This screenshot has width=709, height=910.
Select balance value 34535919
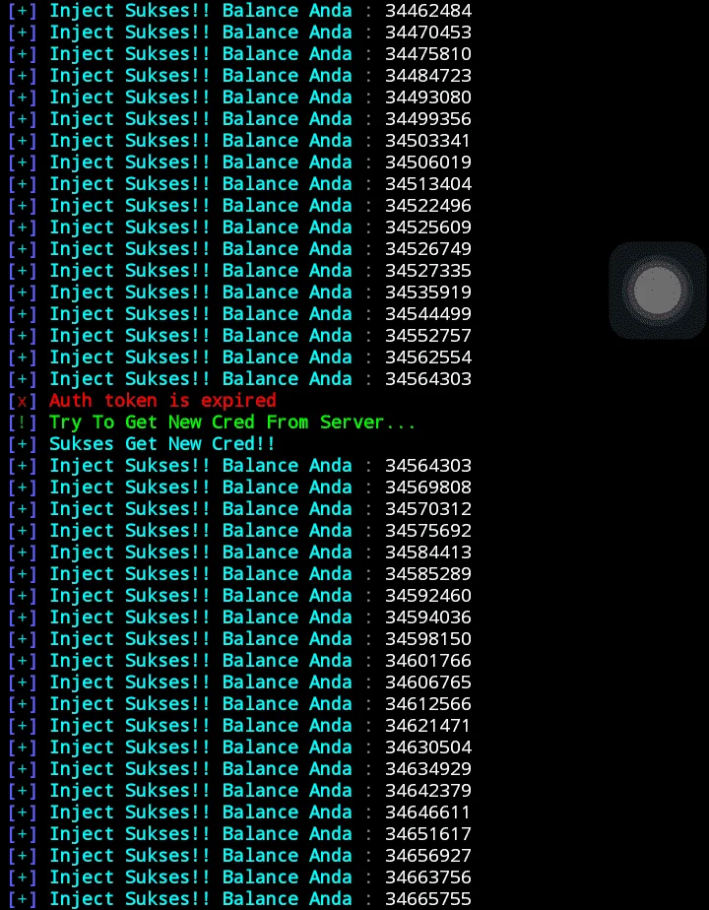tap(428, 292)
